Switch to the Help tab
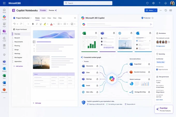The width and height of the screenshot is (176, 117). pyautogui.click(x=60, y=18)
